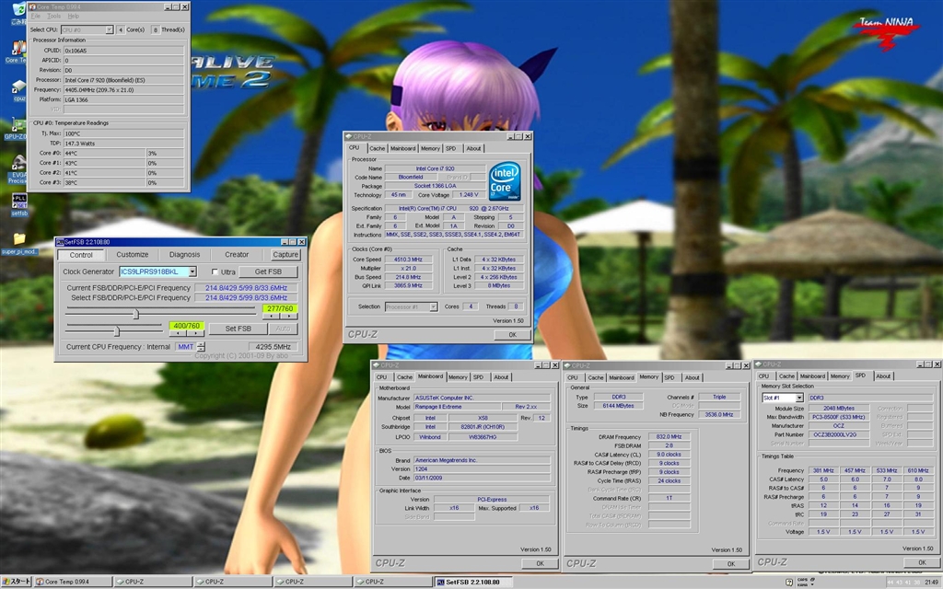943x589 pixels.
Task: Open the Help menu in Core Temp
Action: (x=74, y=17)
